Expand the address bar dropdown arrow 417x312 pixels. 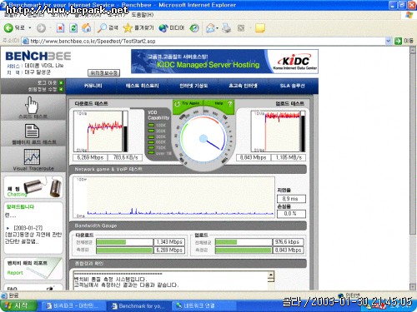click(389, 41)
